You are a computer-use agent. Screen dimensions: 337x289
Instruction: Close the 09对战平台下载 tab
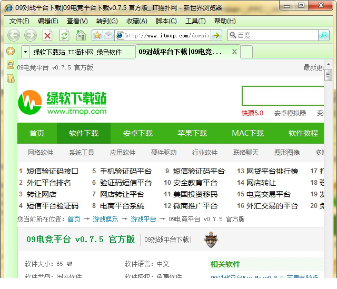[x=234, y=52]
